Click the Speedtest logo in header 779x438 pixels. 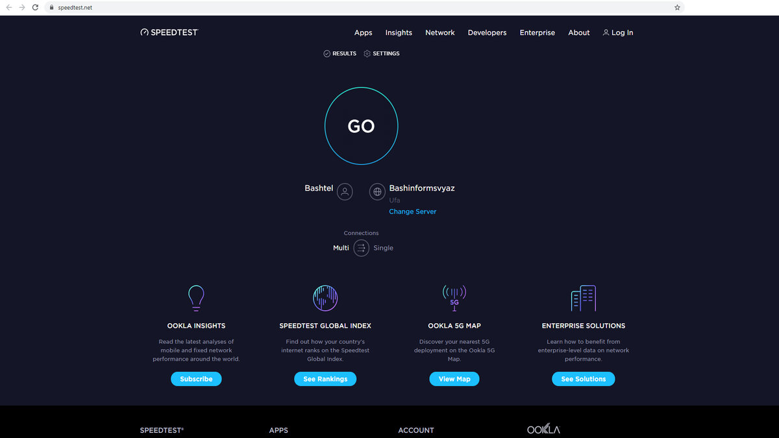169,32
